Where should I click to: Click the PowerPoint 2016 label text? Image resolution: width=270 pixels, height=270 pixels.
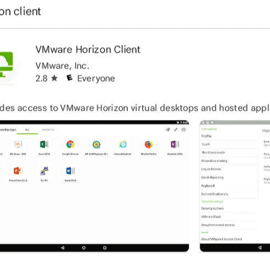coord(18,180)
